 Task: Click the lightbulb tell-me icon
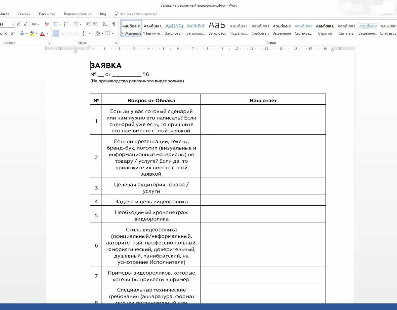click(116, 14)
